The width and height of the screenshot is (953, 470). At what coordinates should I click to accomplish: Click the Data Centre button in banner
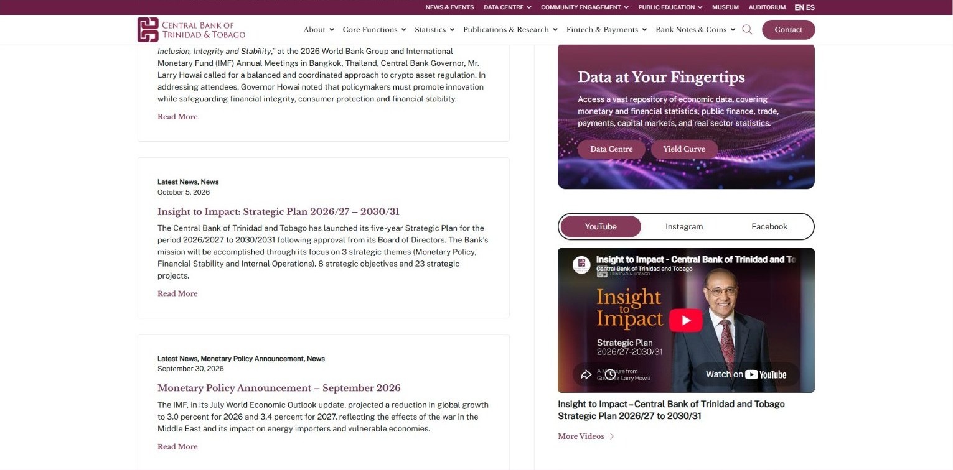click(x=611, y=149)
